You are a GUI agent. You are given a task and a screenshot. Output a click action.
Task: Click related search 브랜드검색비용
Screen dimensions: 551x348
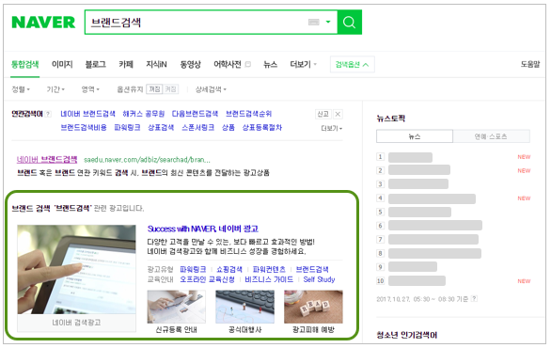84,127
